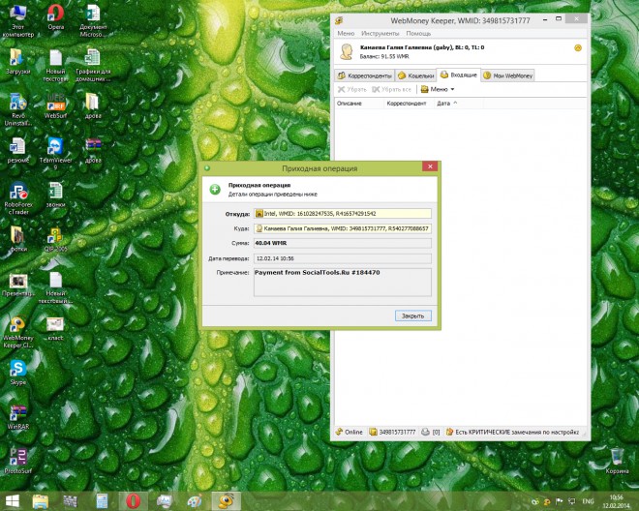Screen dimensions: 639x511
Task: Click the yellow collapse icon in WebMoney header
Action: point(578,48)
